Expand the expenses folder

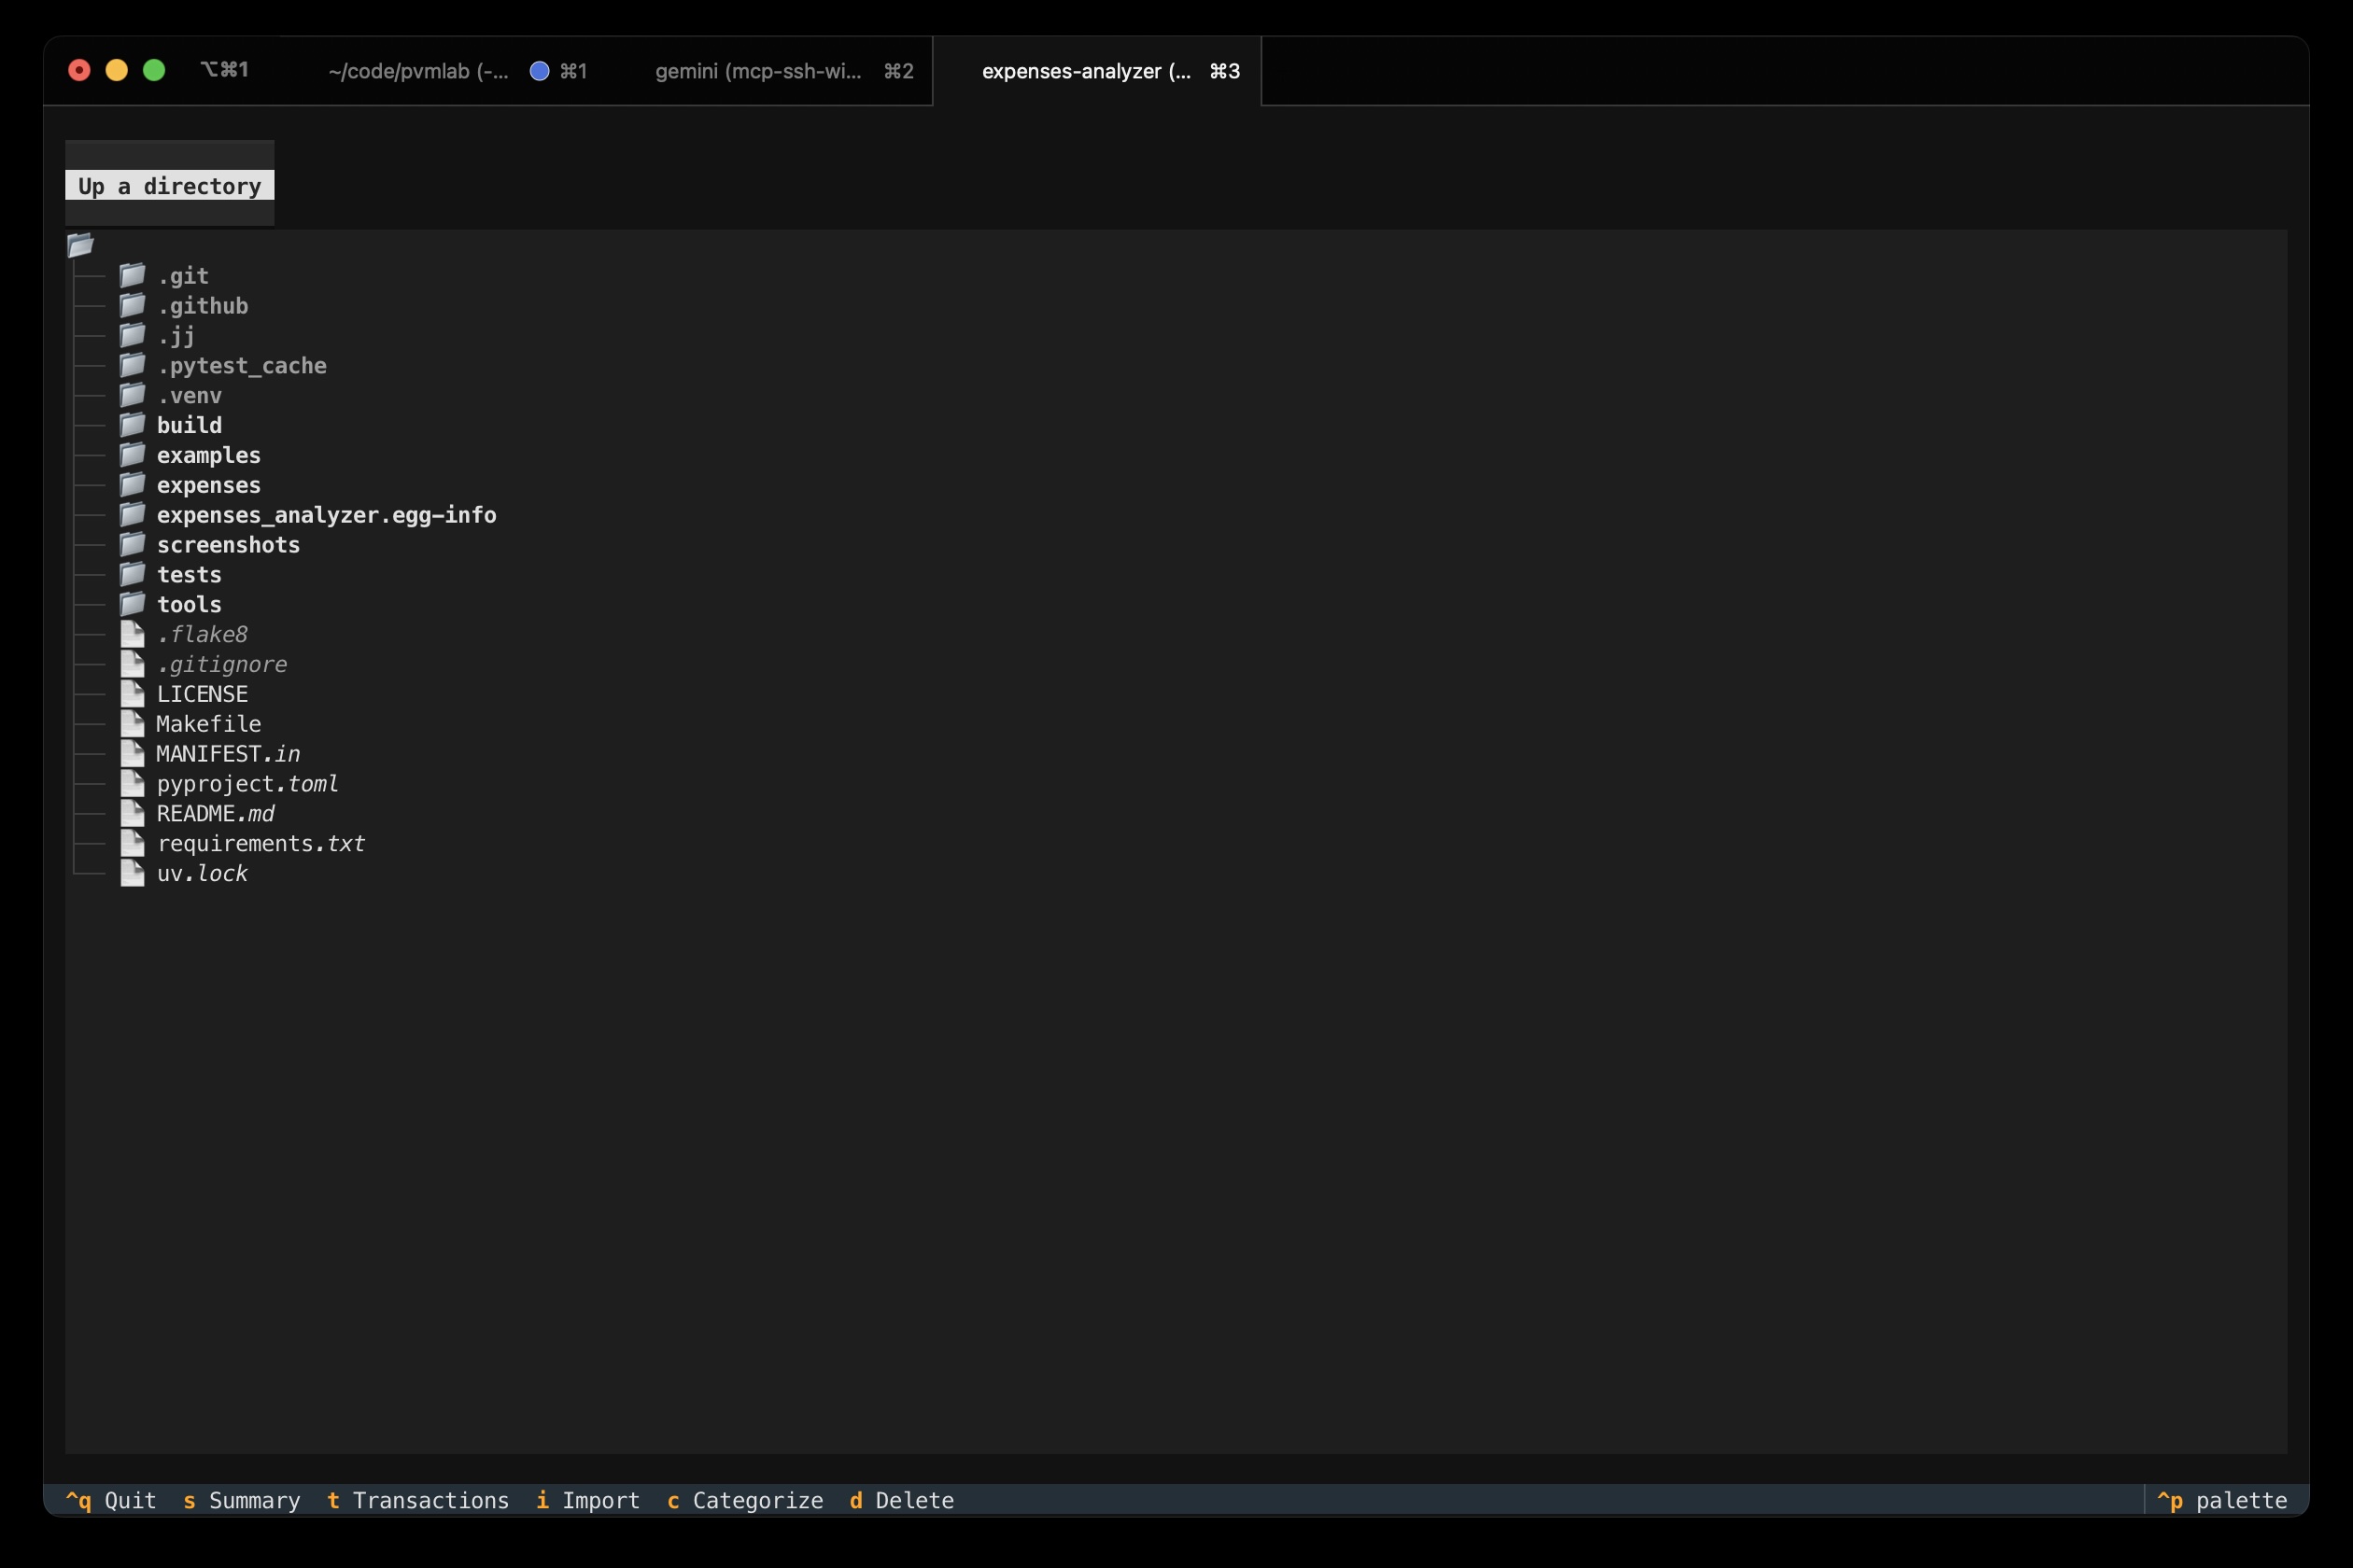click(209, 485)
